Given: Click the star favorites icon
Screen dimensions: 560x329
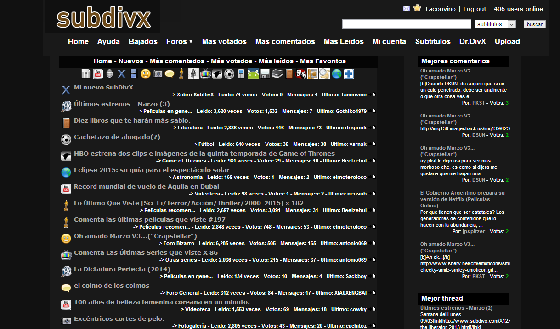Looking at the screenshot, I should coord(417,8).
